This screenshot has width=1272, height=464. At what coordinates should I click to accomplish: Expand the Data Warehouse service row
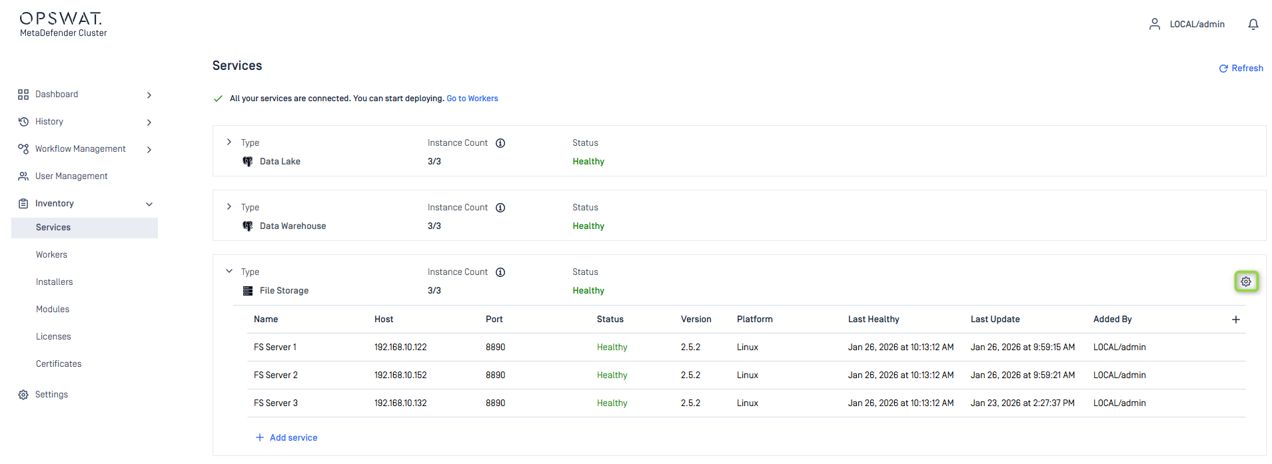coord(229,207)
